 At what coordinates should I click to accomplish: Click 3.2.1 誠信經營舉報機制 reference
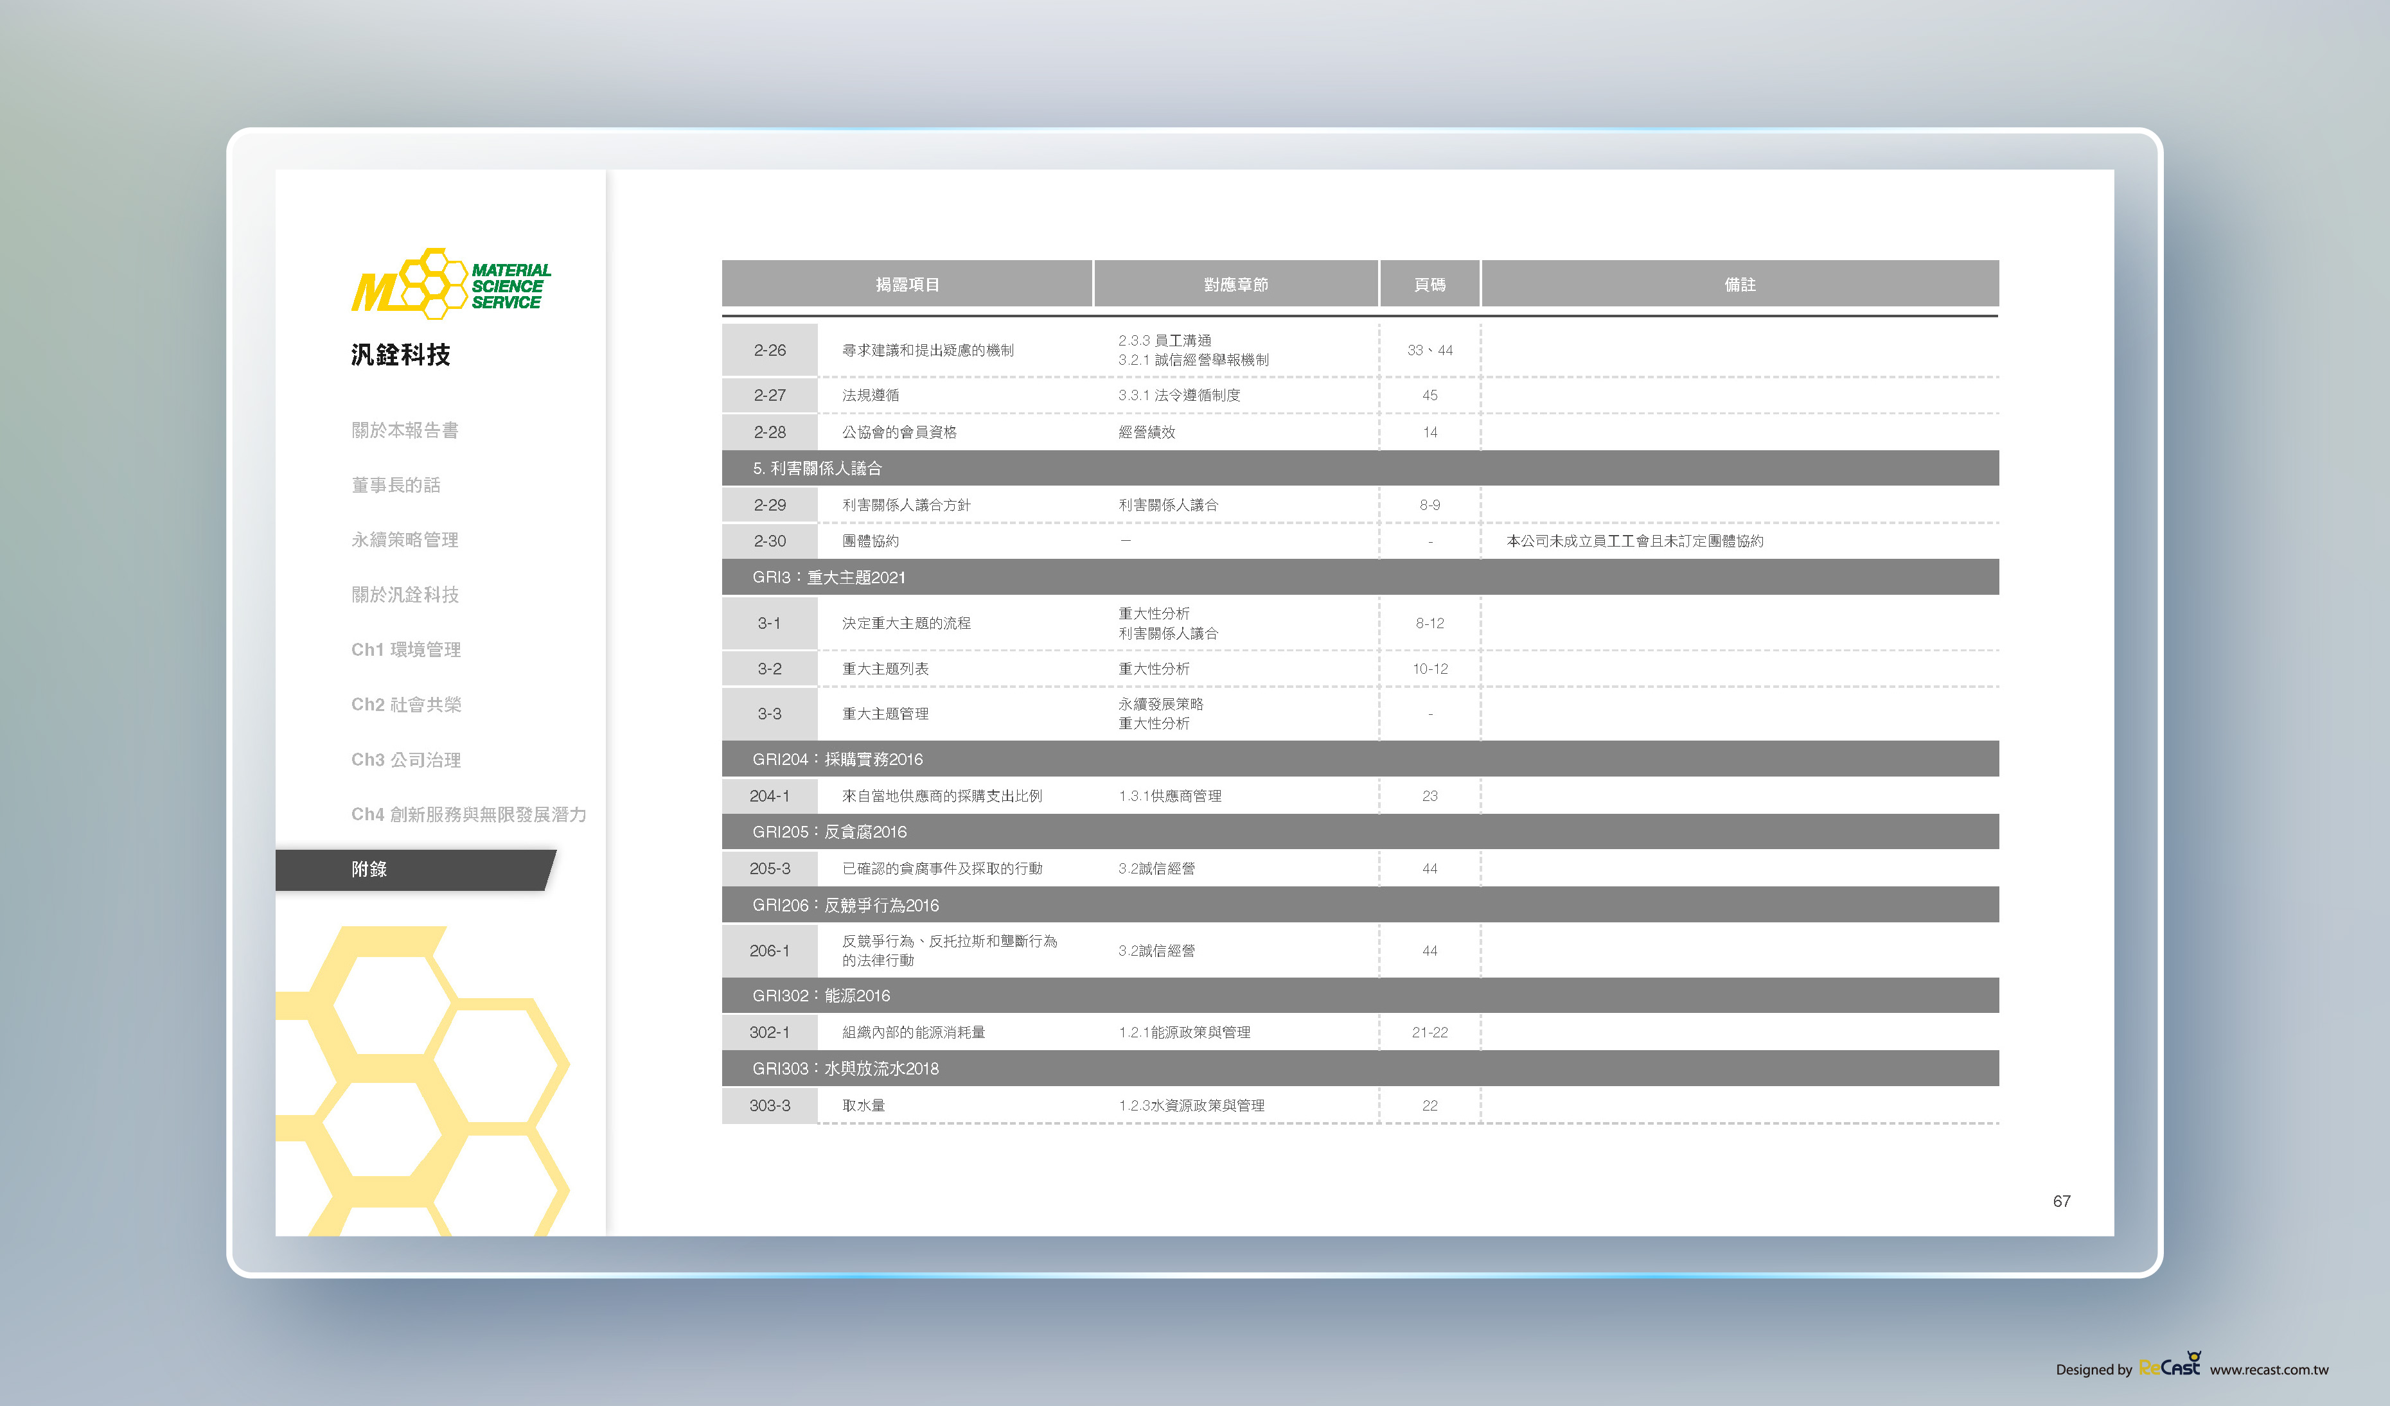(1193, 360)
